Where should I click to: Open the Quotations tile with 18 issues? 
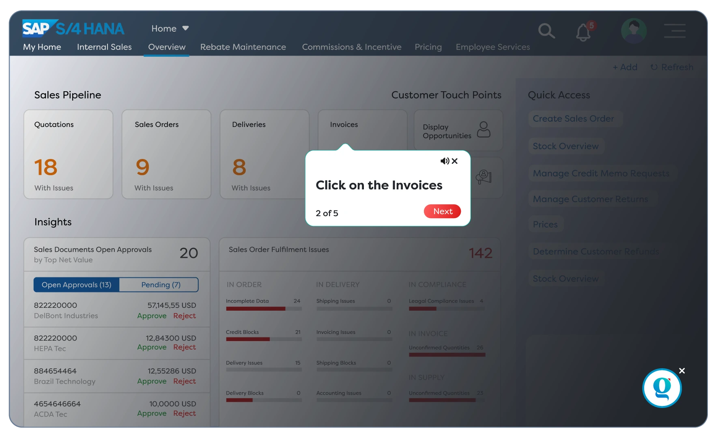pyautogui.click(x=68, y=154)
